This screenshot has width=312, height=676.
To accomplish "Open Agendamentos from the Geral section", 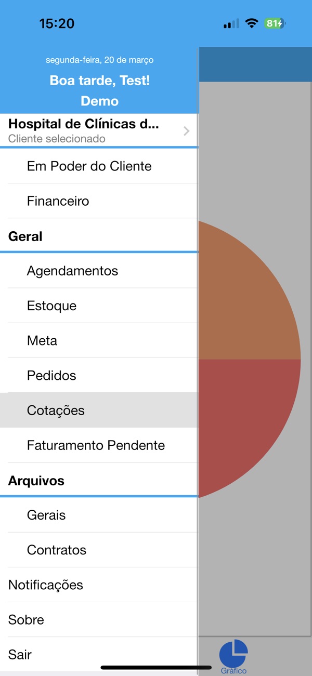I will coord(73,271).
